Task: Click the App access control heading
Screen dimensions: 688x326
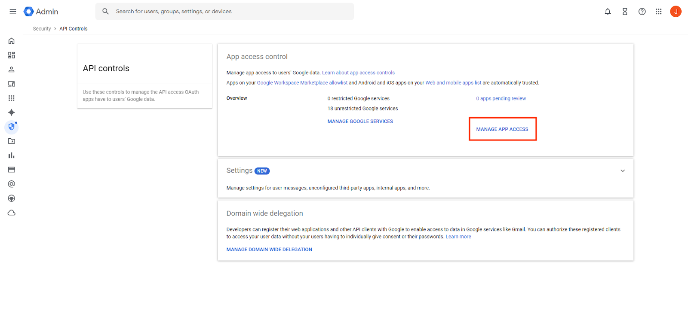Action: click(257, 57)
